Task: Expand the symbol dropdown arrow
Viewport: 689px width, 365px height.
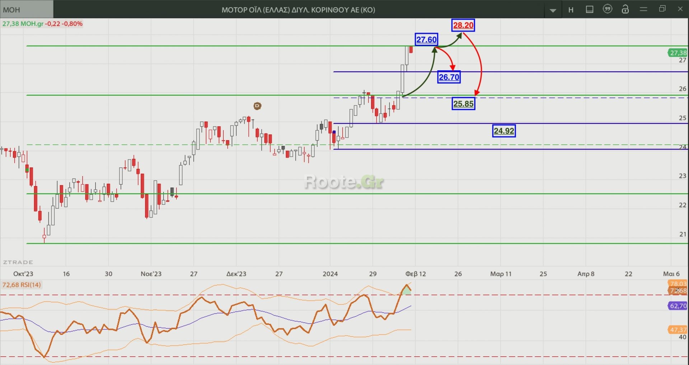Action: tap(553, 10)
